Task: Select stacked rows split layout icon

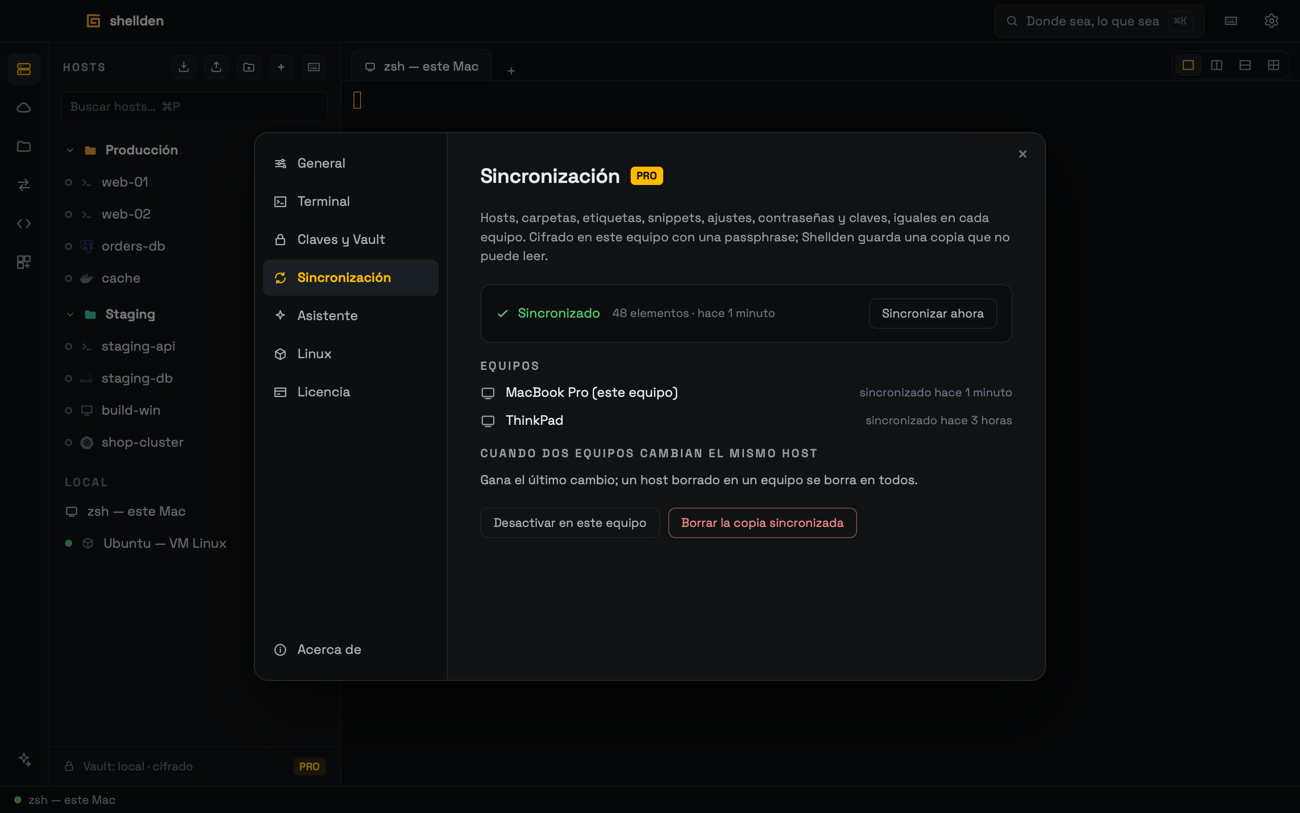Action: coord(1245,65)
